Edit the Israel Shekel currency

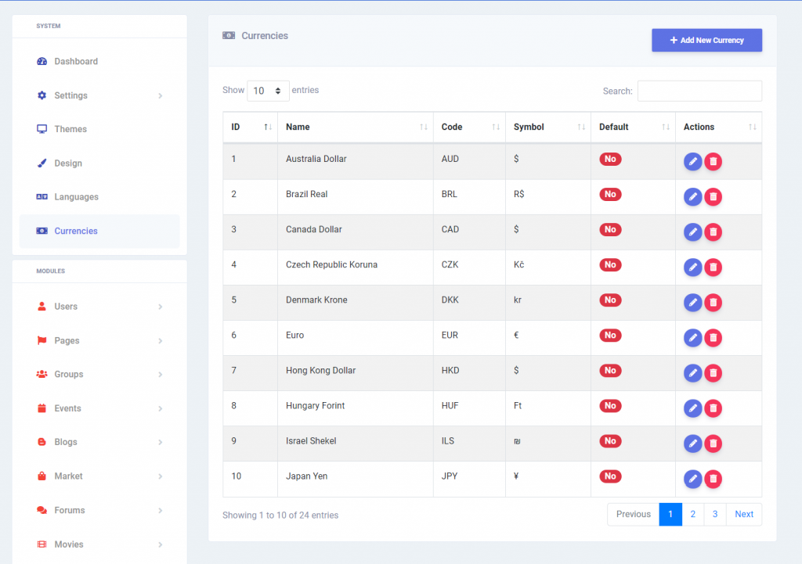point(692,444)
